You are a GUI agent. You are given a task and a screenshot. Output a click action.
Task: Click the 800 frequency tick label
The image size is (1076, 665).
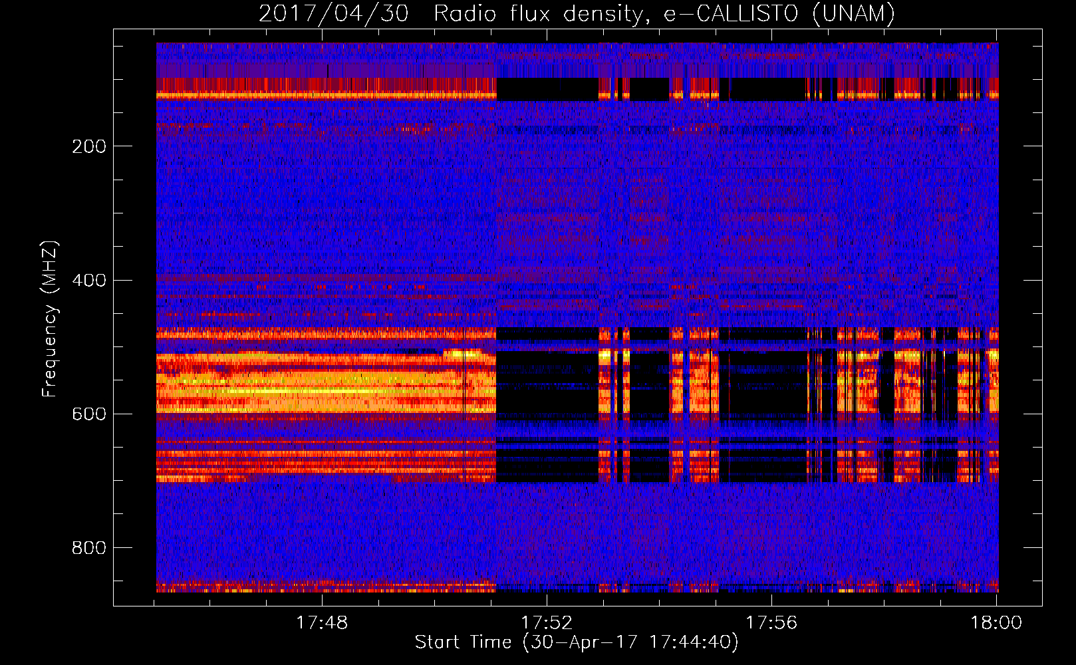89,547
